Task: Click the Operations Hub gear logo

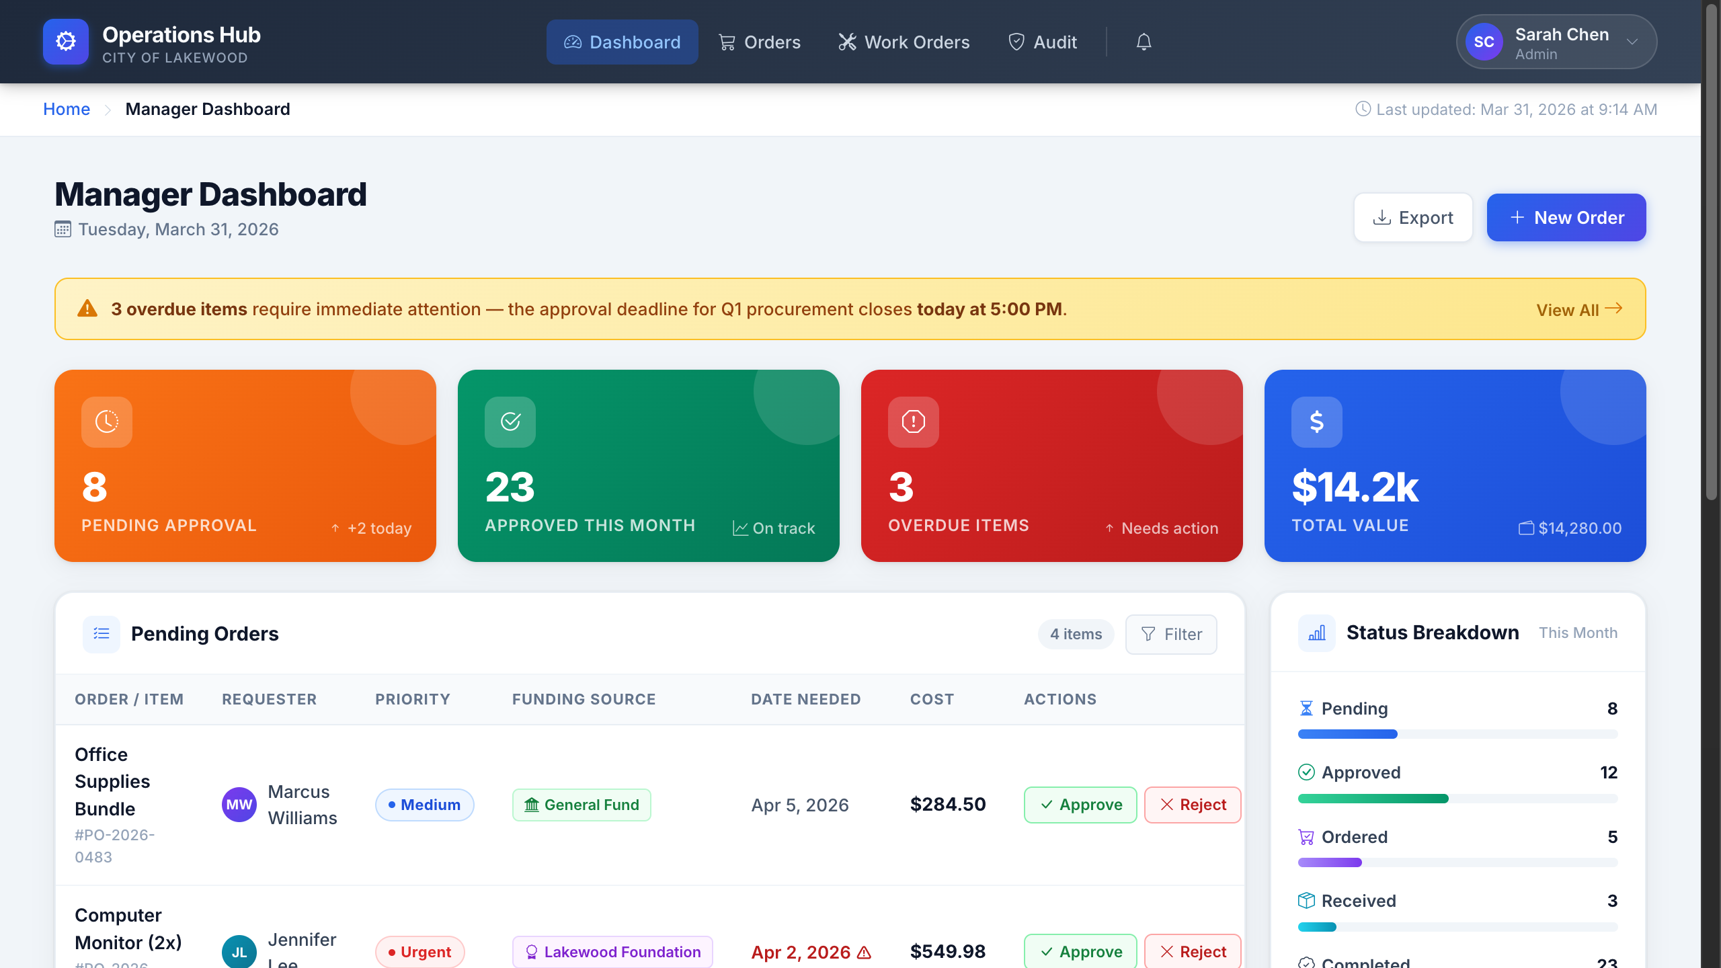Action: tap(65, 42)
